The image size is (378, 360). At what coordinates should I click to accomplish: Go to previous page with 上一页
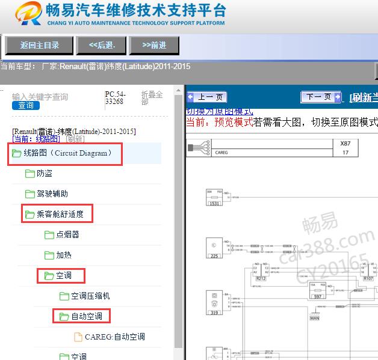[207, 97]
